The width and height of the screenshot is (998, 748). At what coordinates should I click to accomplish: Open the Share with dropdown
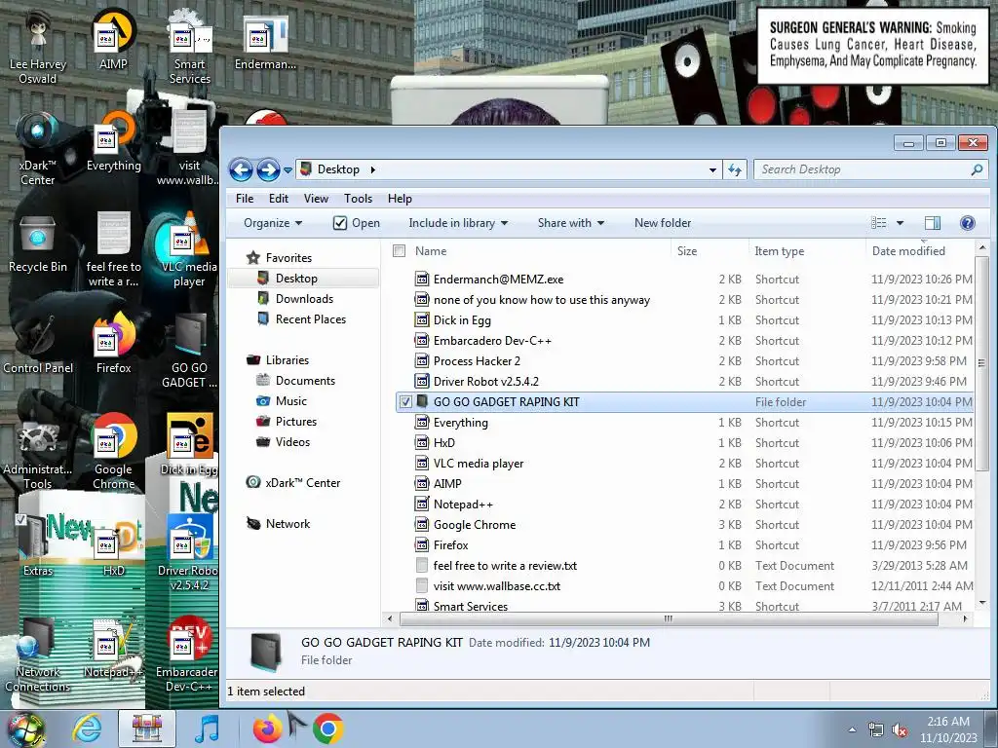(x=571, y=223)
